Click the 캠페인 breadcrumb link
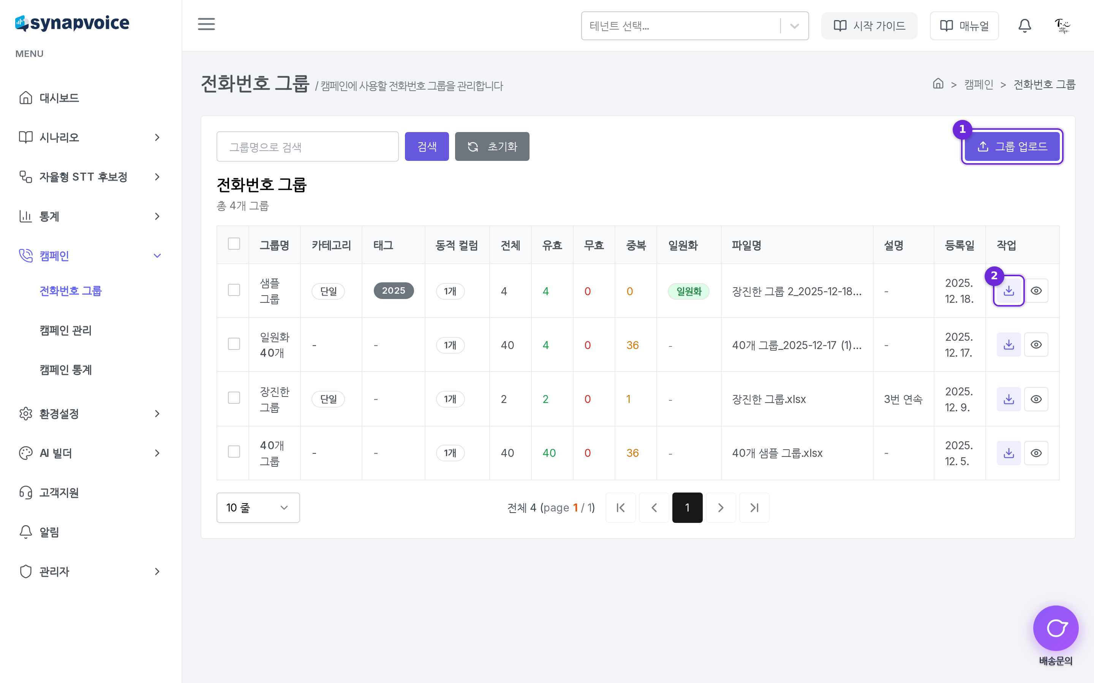 coord(978,85)
